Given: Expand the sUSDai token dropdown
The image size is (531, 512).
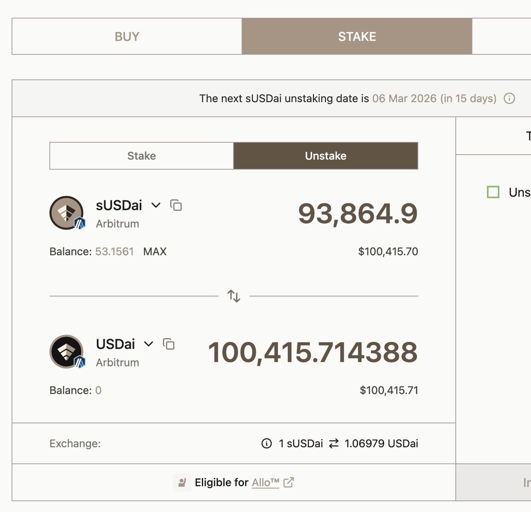Looking at the screenshot, I should point(156,205).
